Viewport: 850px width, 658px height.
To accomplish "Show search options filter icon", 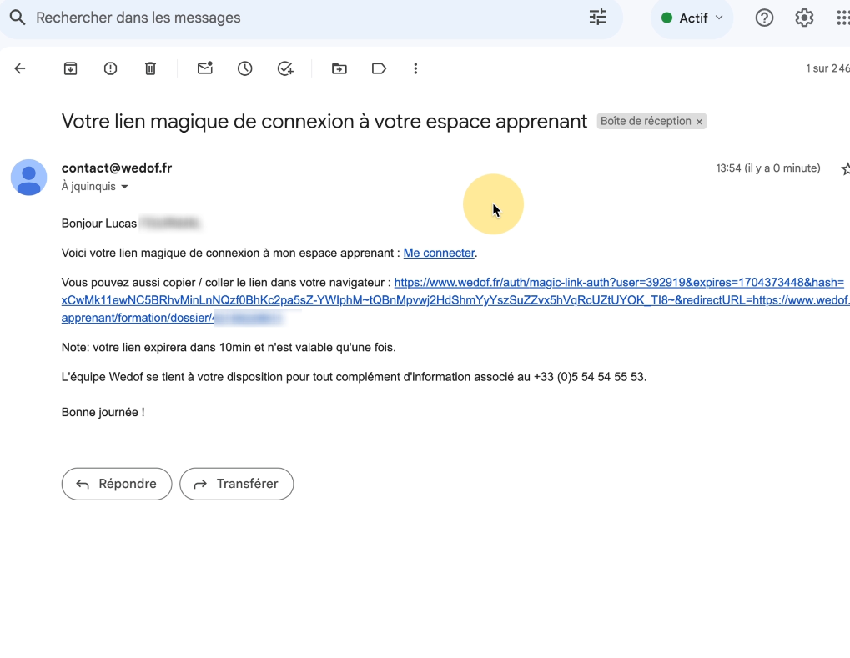I will (x=597, y=18).
